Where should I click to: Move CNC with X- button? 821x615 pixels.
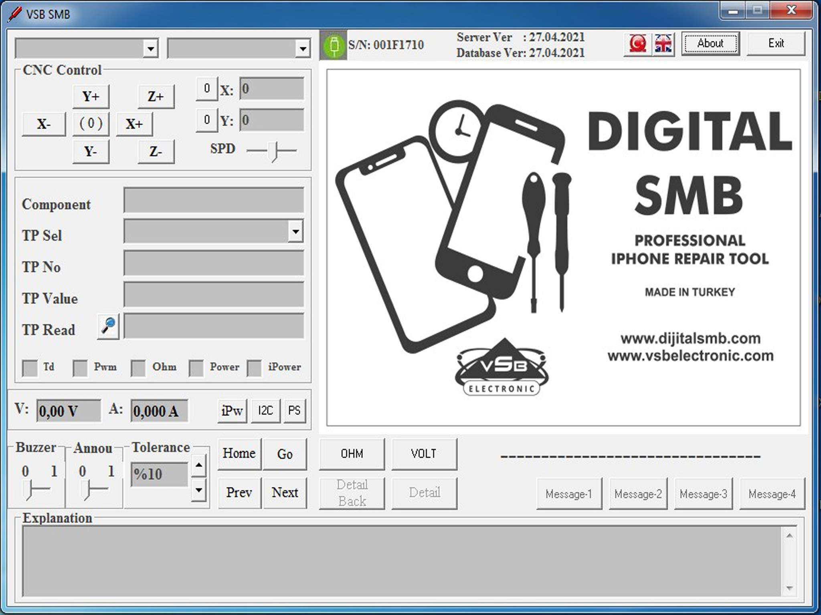[x=44, y=124]
